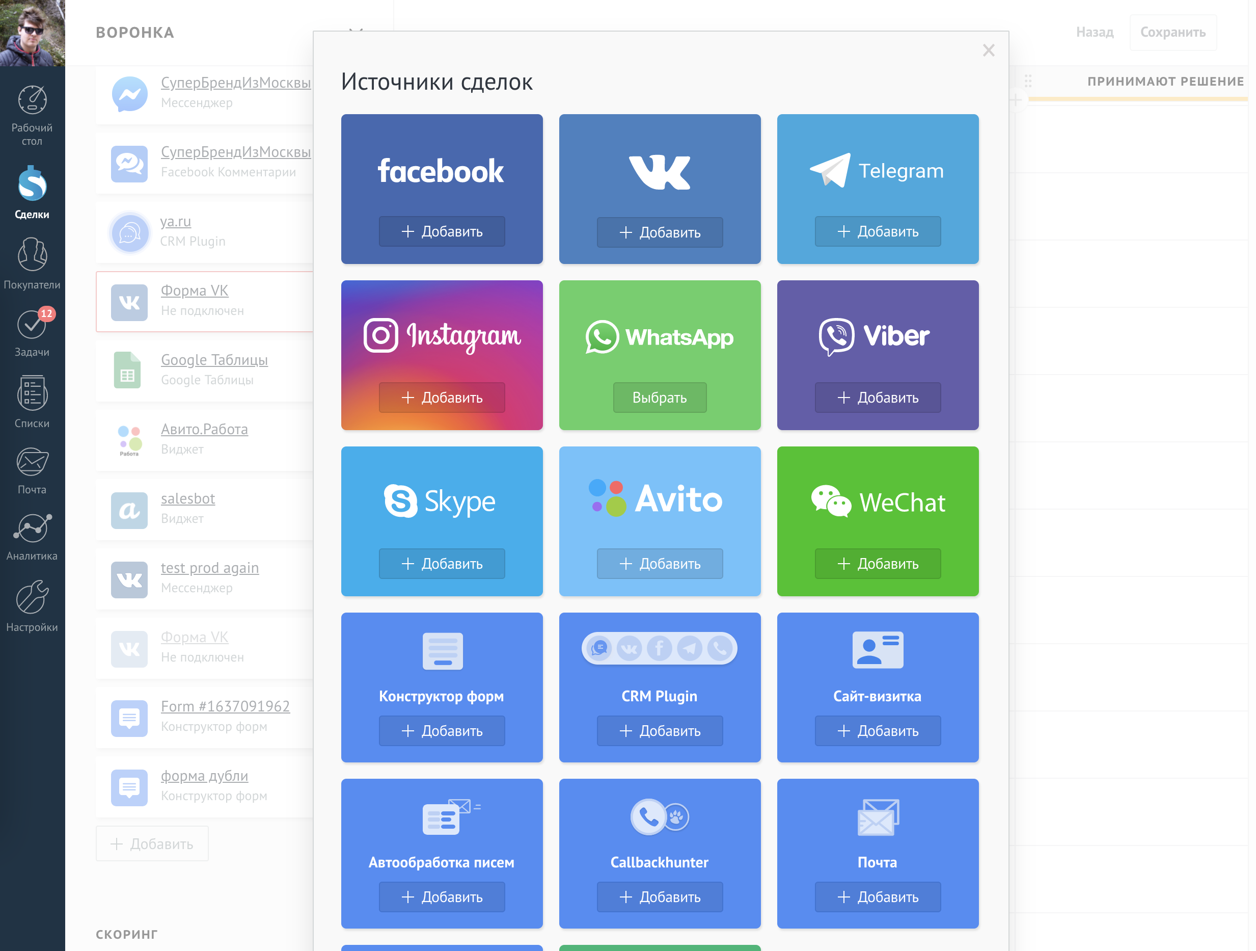Screen dimensions: 1256x951
Task: Click the salesbot widget icon
Action: click(x=129, y=511)
